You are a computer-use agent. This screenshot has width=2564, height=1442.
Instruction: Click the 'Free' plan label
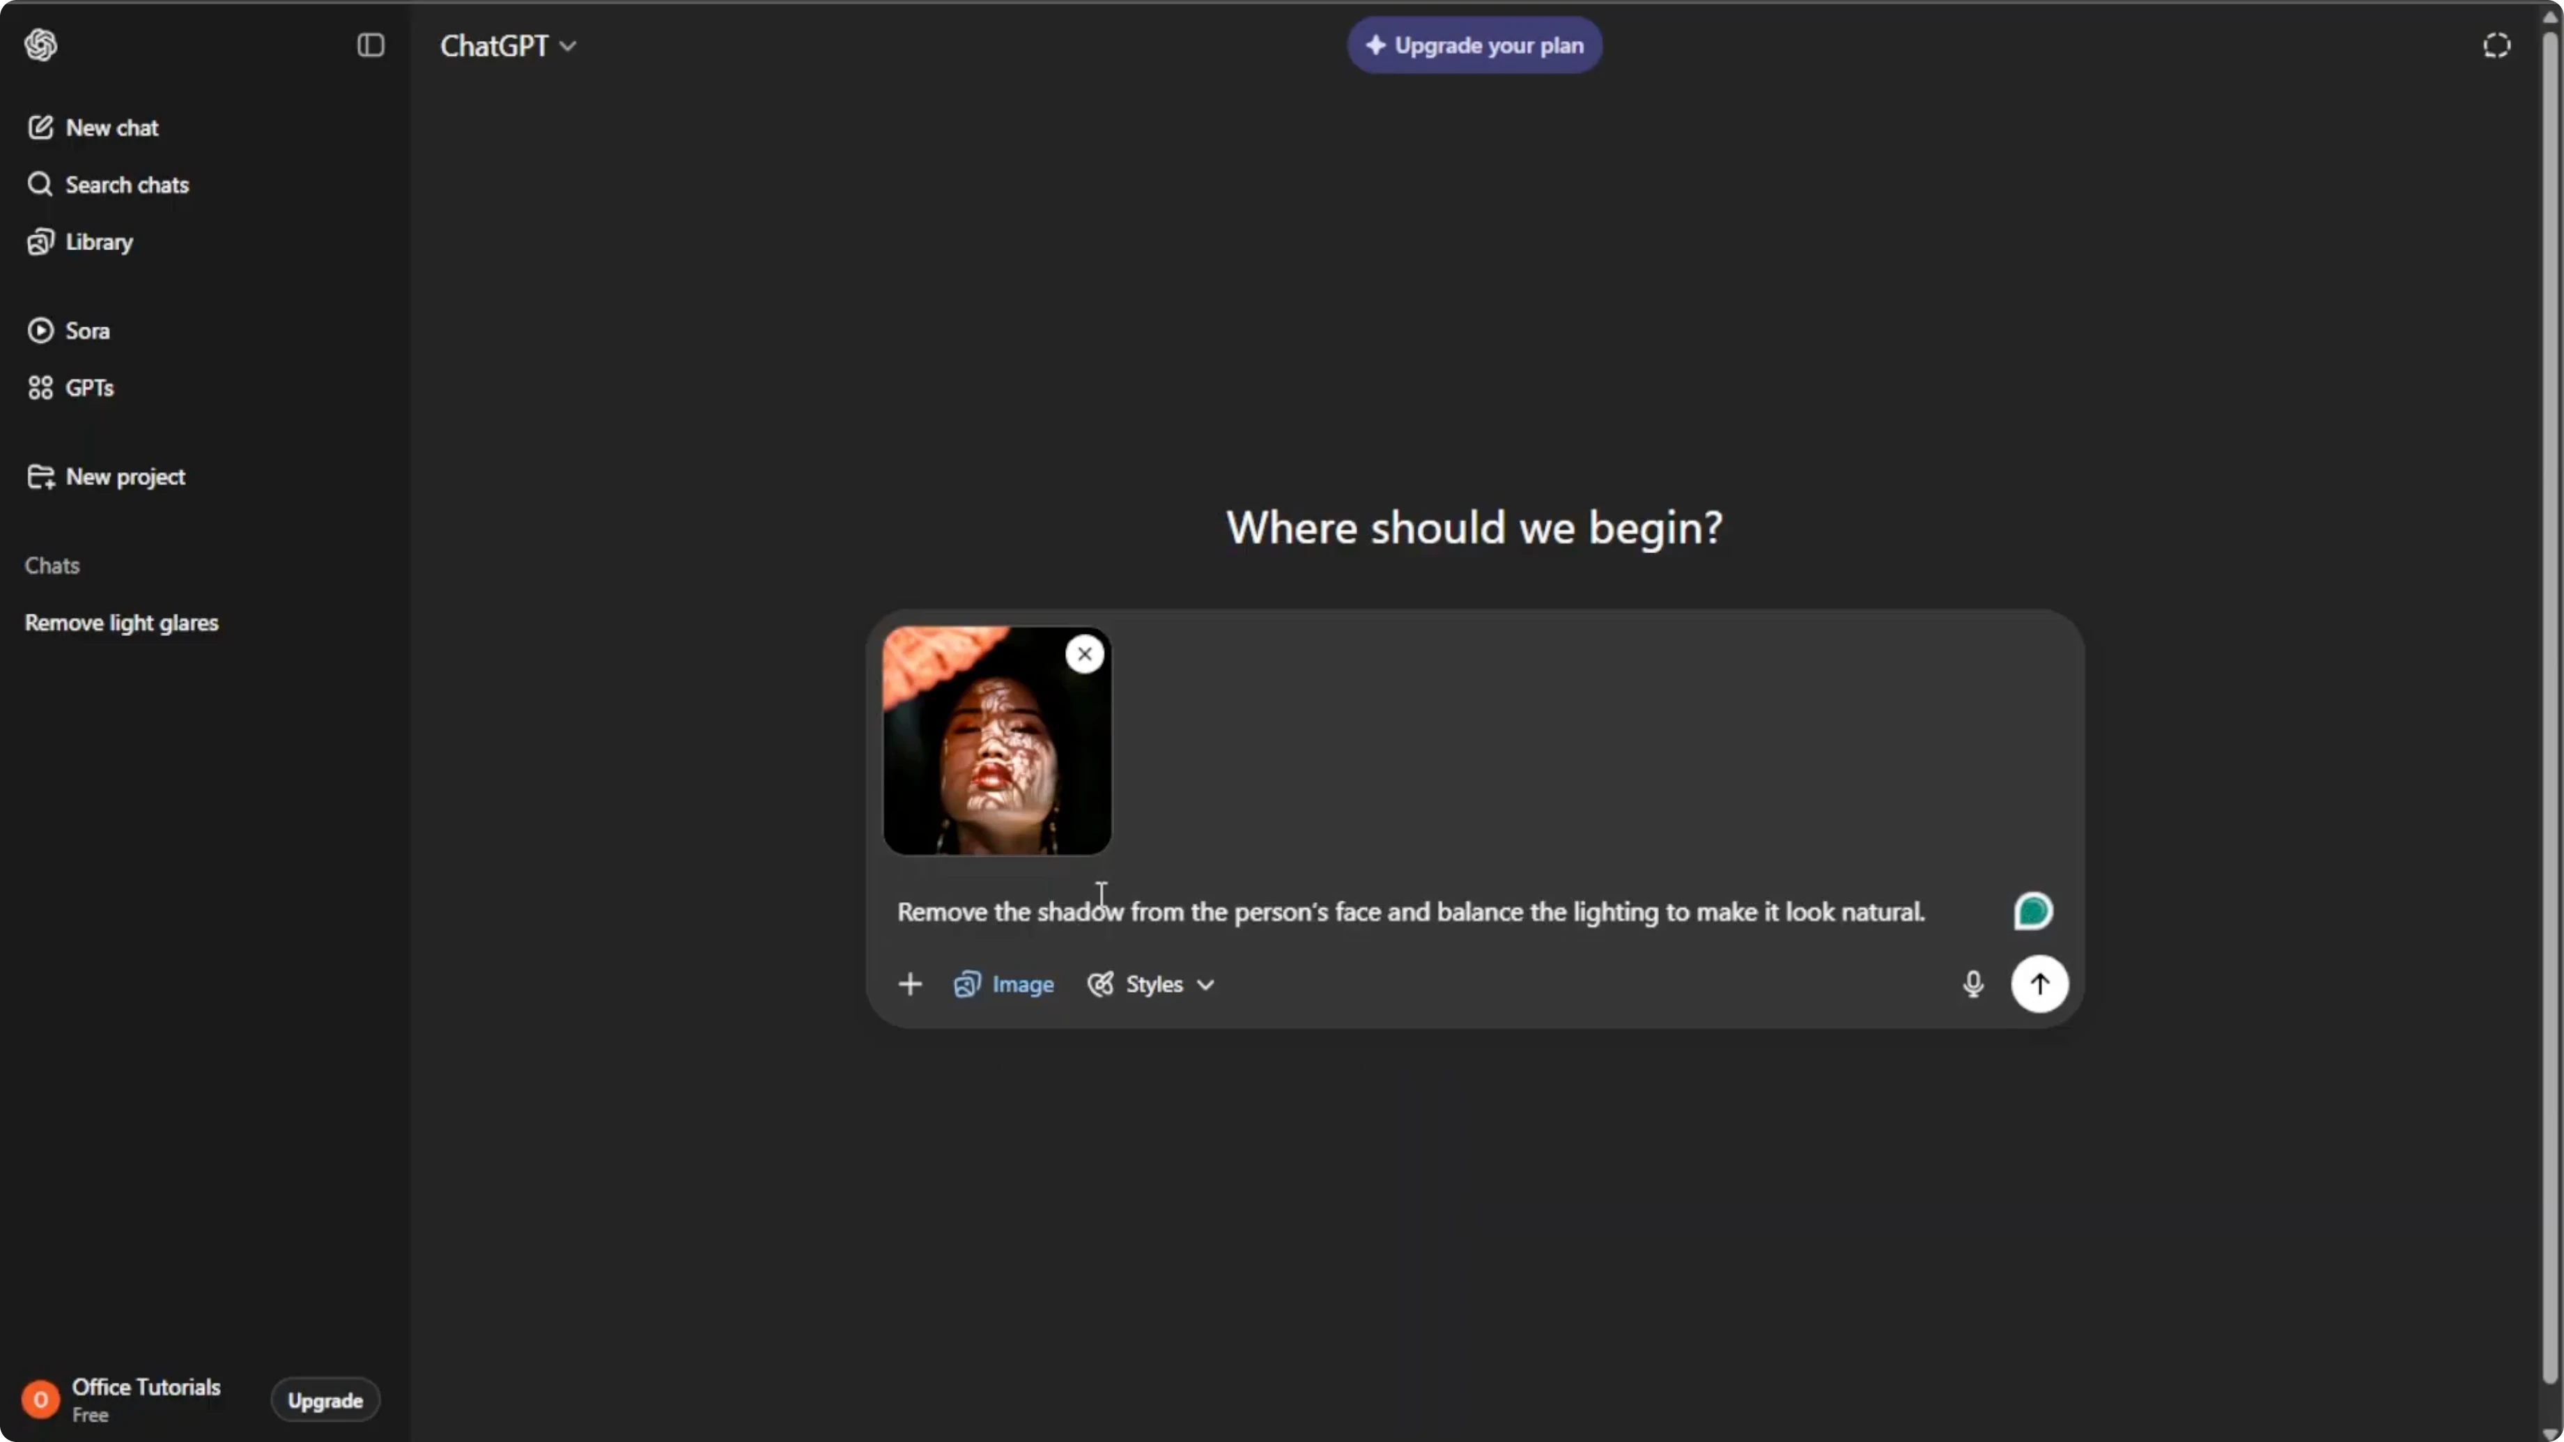tap(90, 1415)
